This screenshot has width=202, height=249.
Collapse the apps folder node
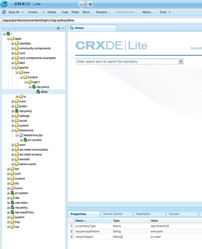(8, 39)
